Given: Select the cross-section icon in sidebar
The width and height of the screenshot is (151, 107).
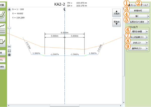Looking at the screenshot, I should pos(3,42).
